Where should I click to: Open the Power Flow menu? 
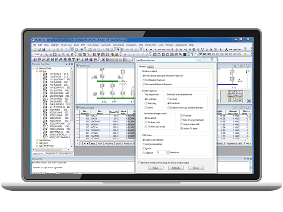tap(66, 45)
